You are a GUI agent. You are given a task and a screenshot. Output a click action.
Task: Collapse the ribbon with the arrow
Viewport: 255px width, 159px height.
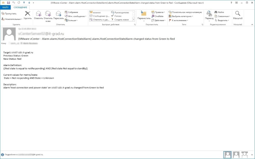click(252, 24)
